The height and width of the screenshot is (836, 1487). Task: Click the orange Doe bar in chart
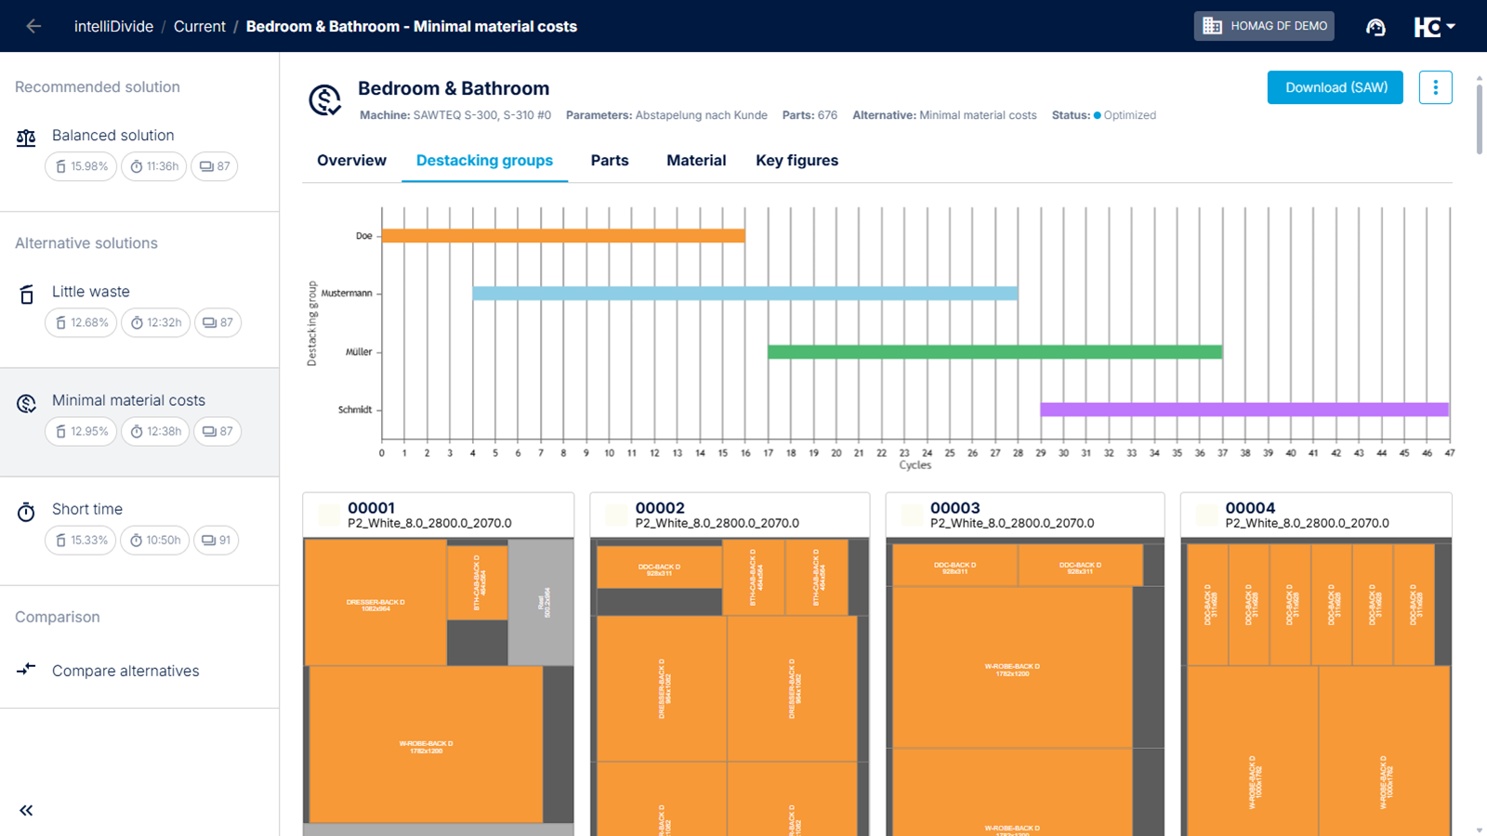(x=563, y=236)
